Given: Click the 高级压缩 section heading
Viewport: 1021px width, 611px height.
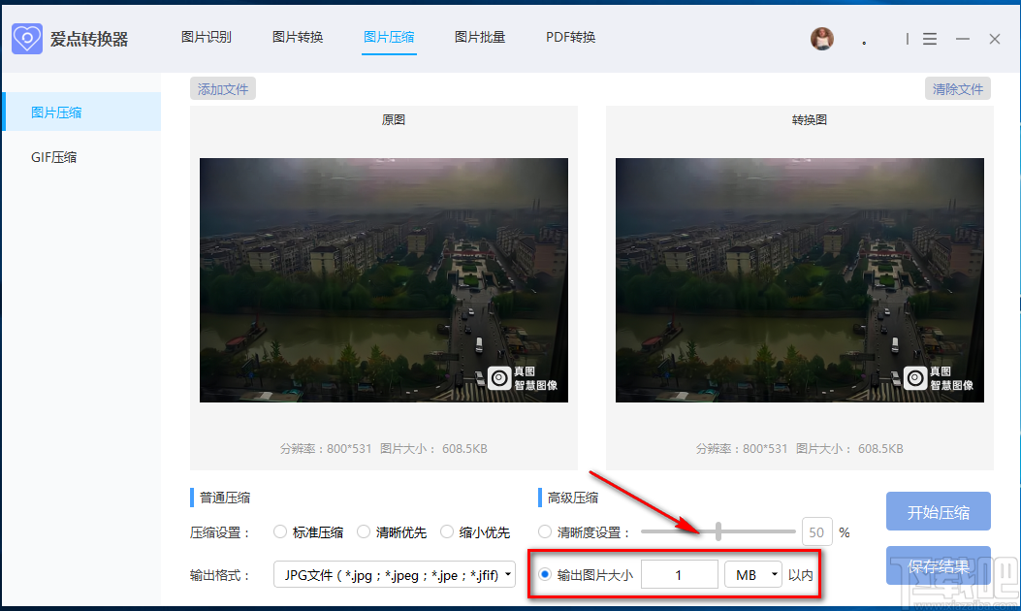Looking at the screenshot, I should pos(572,498).
